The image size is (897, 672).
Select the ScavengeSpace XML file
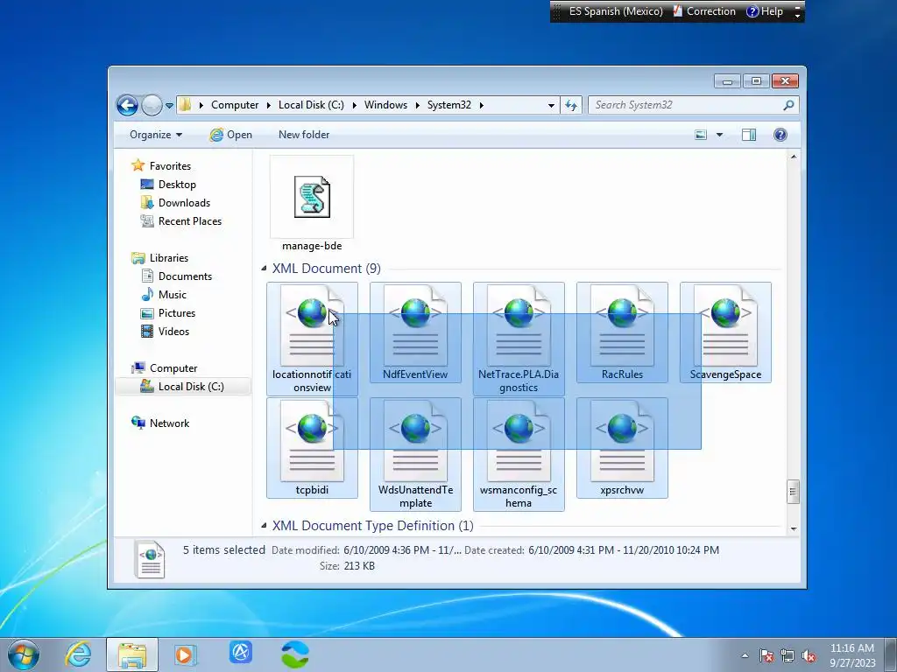click(x=725, y=332)
